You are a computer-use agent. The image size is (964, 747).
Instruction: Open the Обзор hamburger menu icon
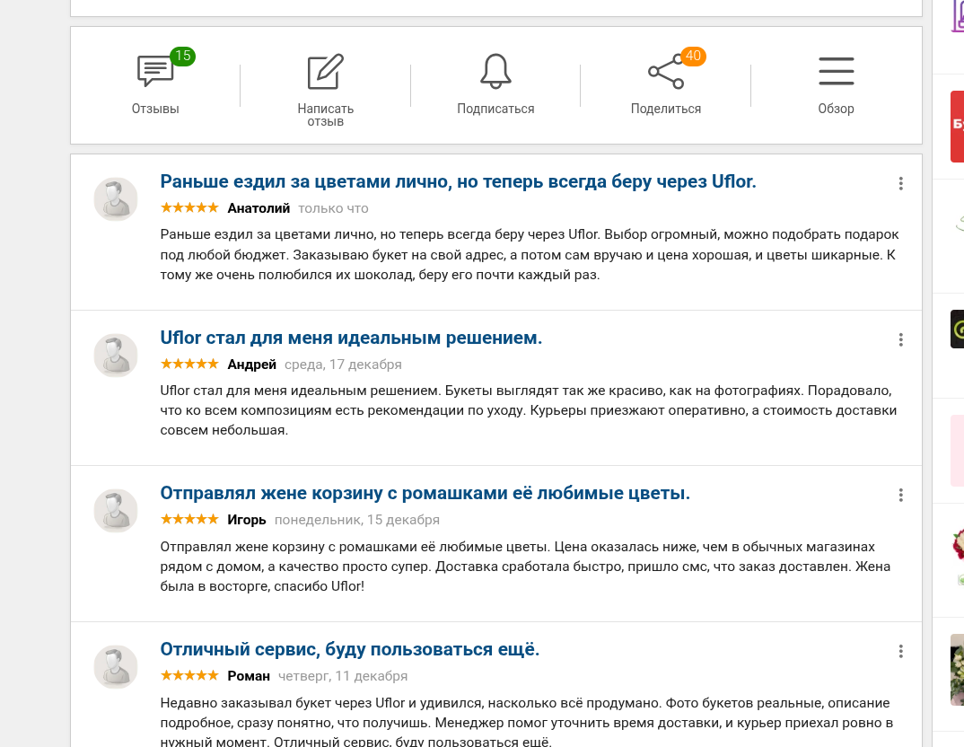click(x=837, y=71)
